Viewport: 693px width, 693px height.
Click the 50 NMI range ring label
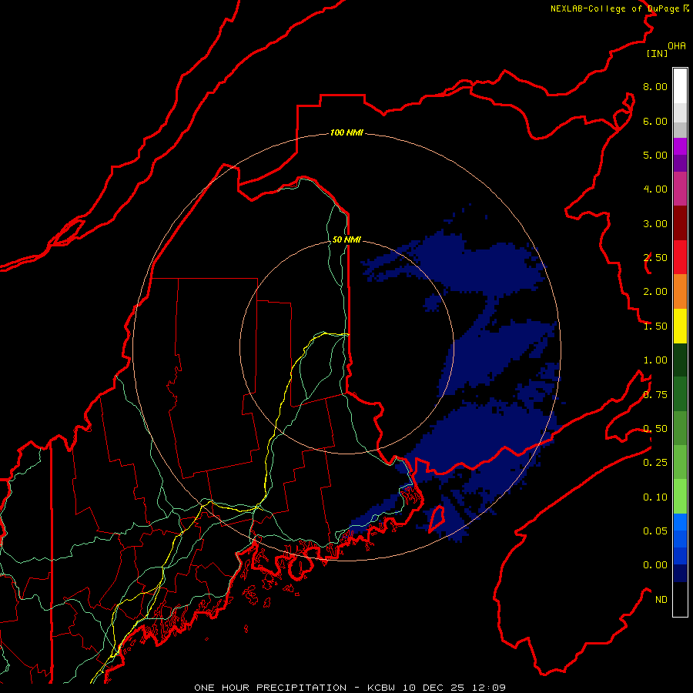pyautogui.click(x=346, y=240)
